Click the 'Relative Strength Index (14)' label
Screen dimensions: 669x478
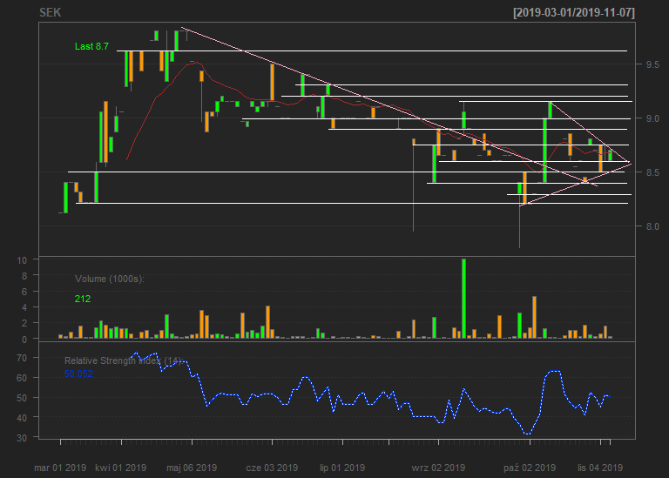124,360
